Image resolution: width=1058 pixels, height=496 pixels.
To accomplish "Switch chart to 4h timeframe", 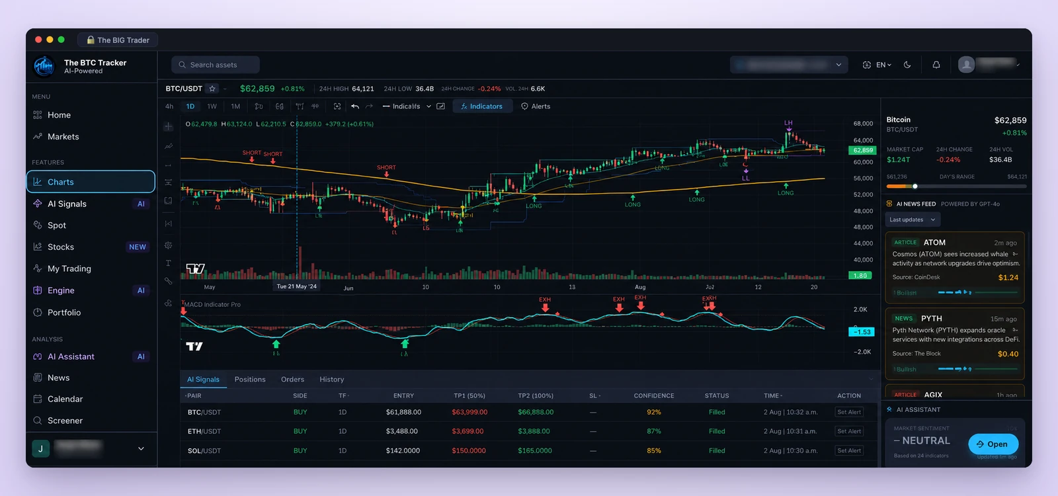I will (x=169, y=106).
